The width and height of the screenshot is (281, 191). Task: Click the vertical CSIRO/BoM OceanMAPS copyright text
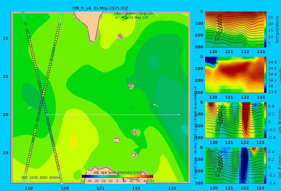click(x=195, y=133)
